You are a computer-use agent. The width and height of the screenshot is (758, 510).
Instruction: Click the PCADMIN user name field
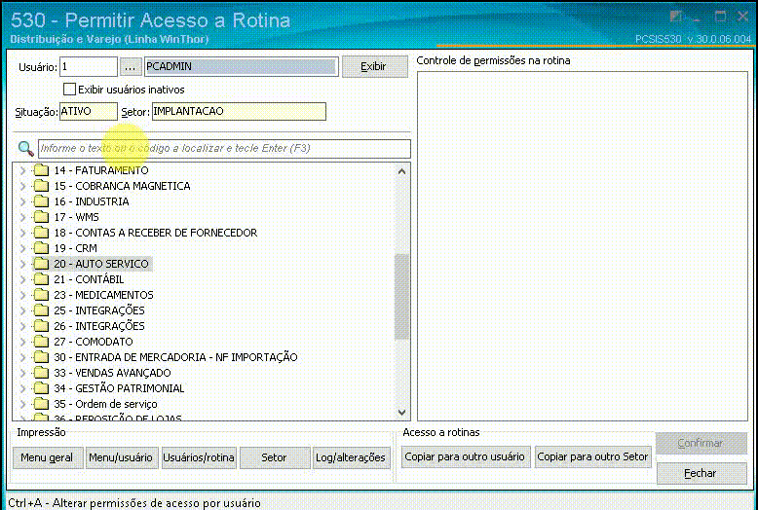241,66
